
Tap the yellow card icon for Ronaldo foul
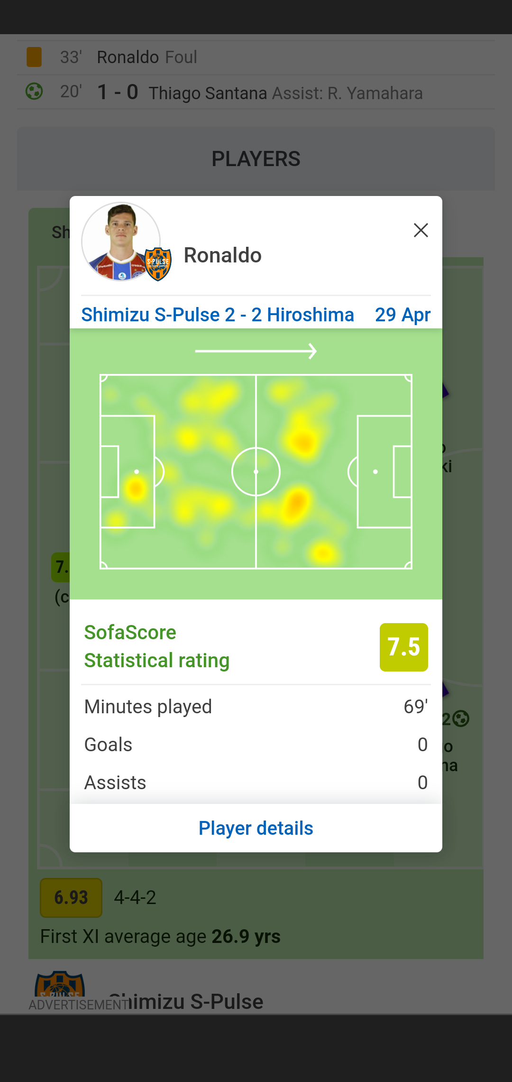tap(34, 57)
